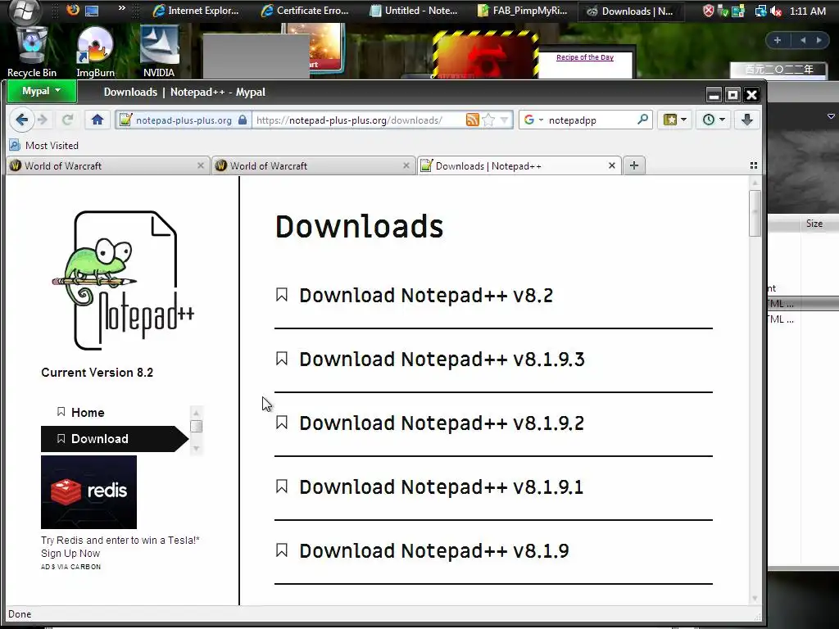Switch to FAB_PimpMyRi taskbar button
This screenshot has height=629, width=839.
[523, 11]
